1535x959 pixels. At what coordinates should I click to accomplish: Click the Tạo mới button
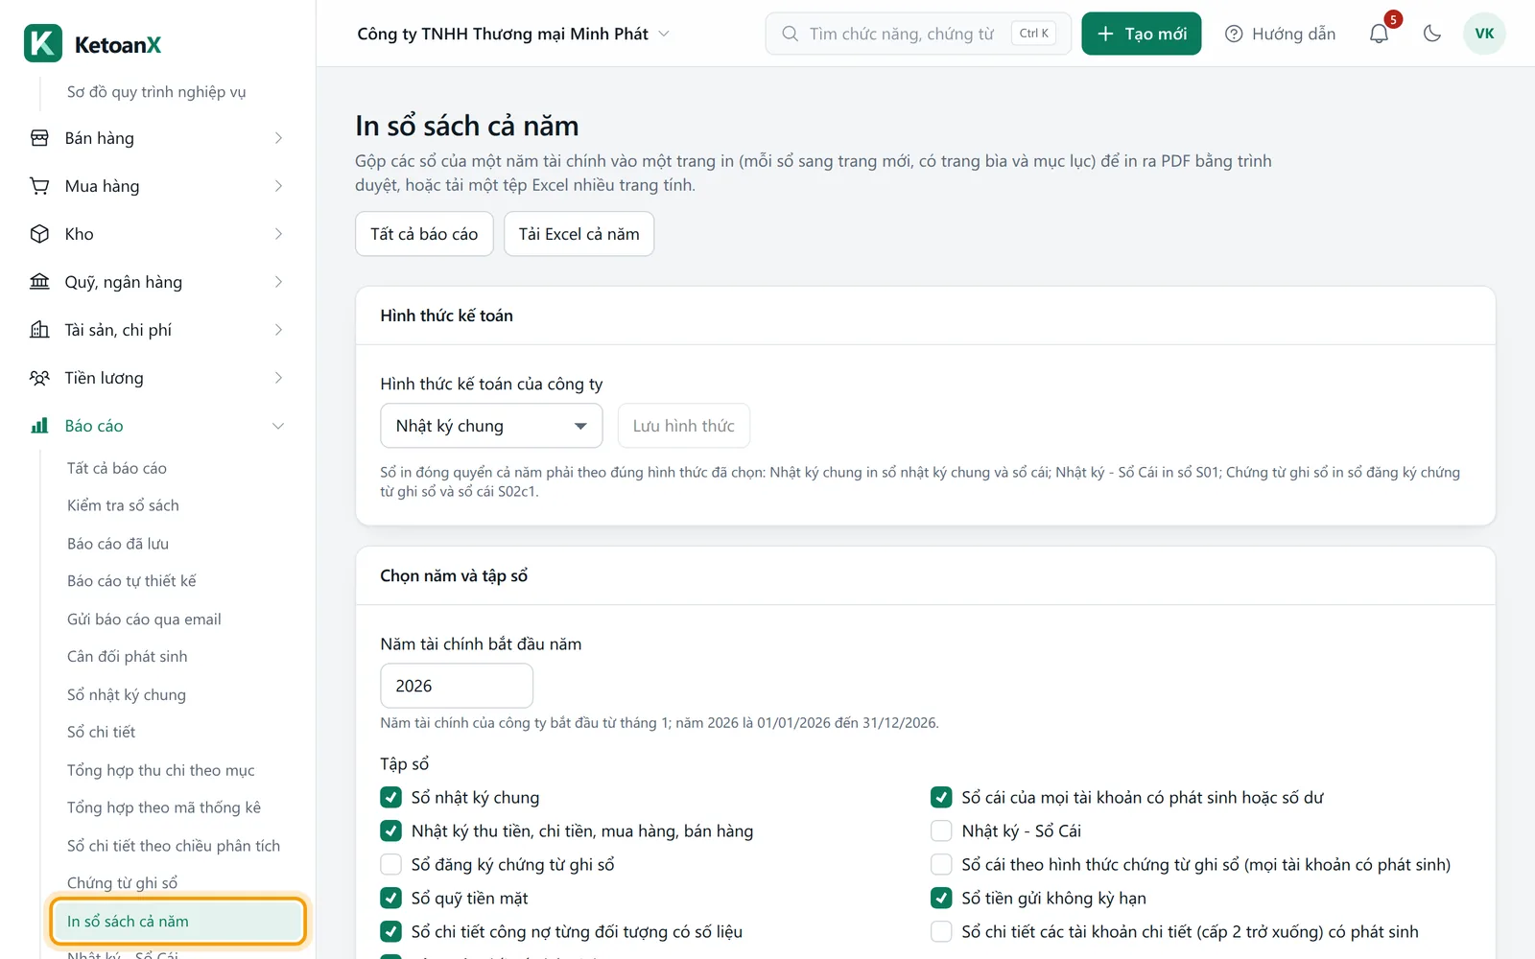pyautogui.click(x=1141, y=34)
